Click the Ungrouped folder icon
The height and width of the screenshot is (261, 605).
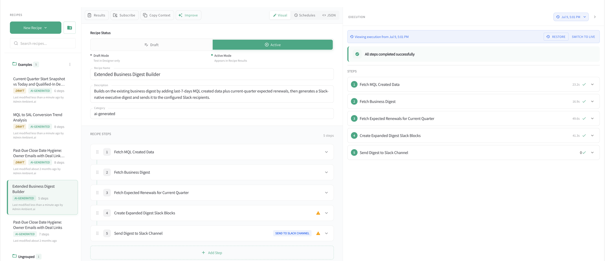[15, 256]
